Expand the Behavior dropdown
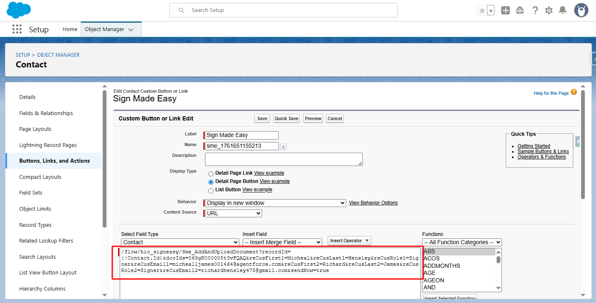The height and width of the screenshot is (303, 596). (x=275, y=203)
